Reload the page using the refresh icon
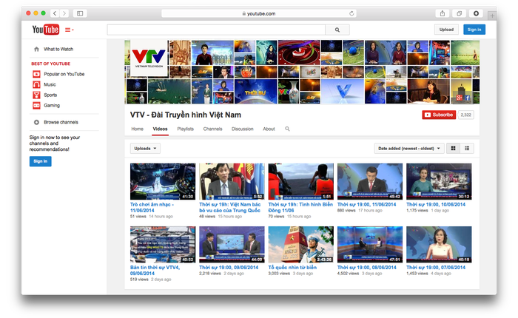Image resolution: width=518 pixels, height=318 pixels. 351,13
